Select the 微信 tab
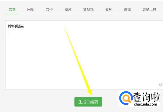Image resolution: width=163 pixels, height=112 pixels. tap(127, 10)
